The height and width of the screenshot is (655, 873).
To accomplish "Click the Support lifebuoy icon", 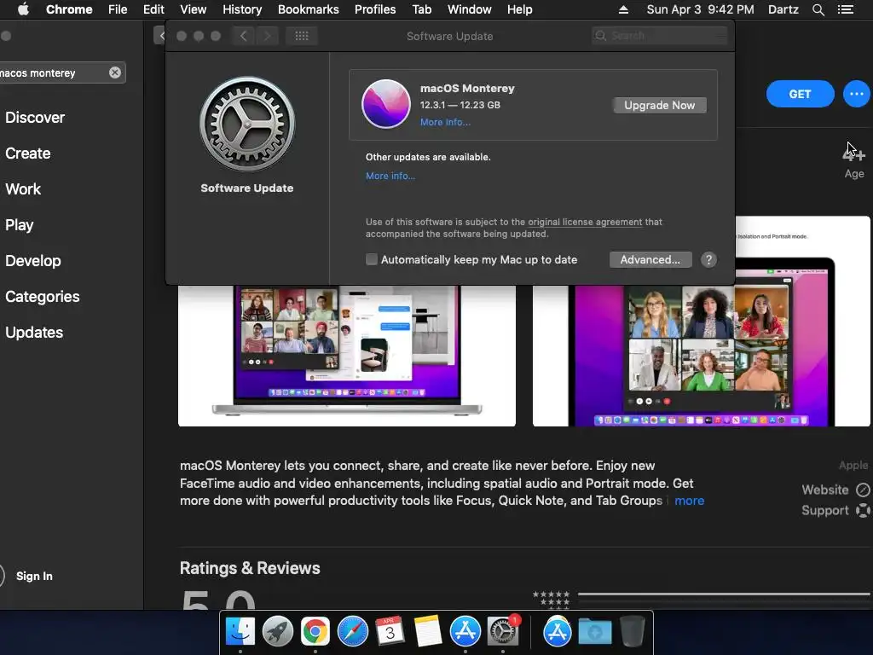I will click(x=863, y=510).
